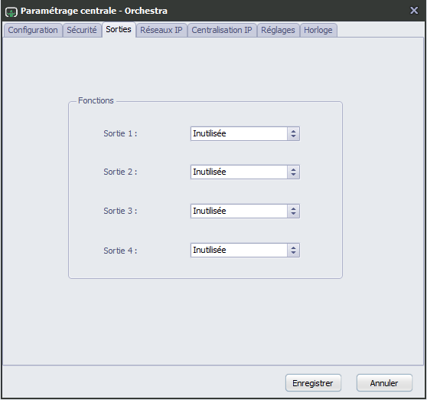Open the Centralisation IP tab
427x400 pixels.
[222, 30]
